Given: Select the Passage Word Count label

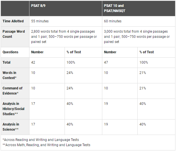Looking at the screenshot, I should click(14, 34).
